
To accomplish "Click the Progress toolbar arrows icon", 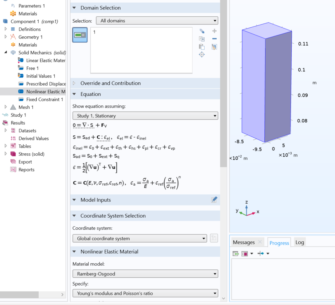I will (x=261, y=254).
